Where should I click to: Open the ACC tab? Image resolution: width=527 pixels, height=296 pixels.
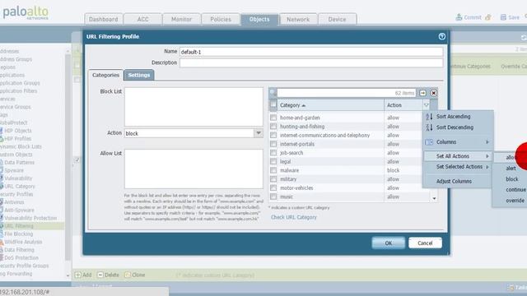142,19
